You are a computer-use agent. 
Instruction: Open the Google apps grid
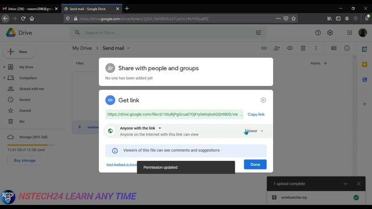coord(349,33)
